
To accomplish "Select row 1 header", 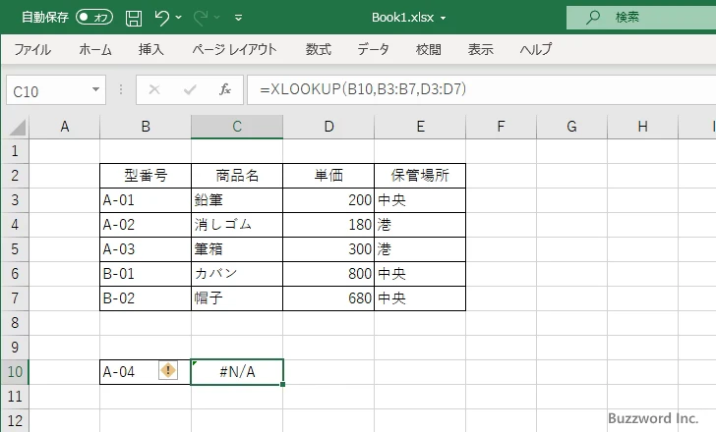I will (15, 151).
